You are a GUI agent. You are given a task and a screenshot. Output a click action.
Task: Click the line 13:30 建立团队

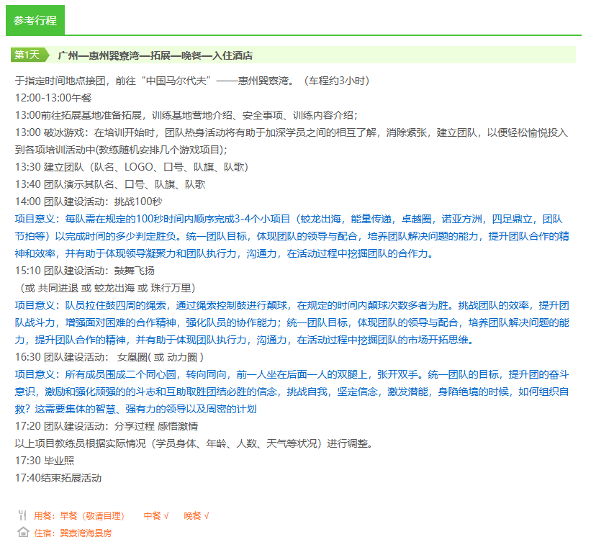pos(132,167)
